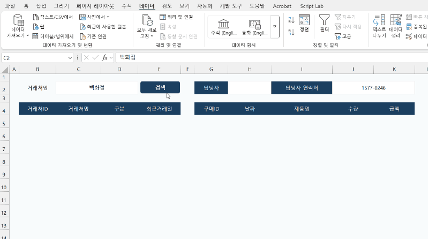Screen dimensions: 428x239
Task: Open the function list arrow beside fx
Action: (x=111, y=58)
